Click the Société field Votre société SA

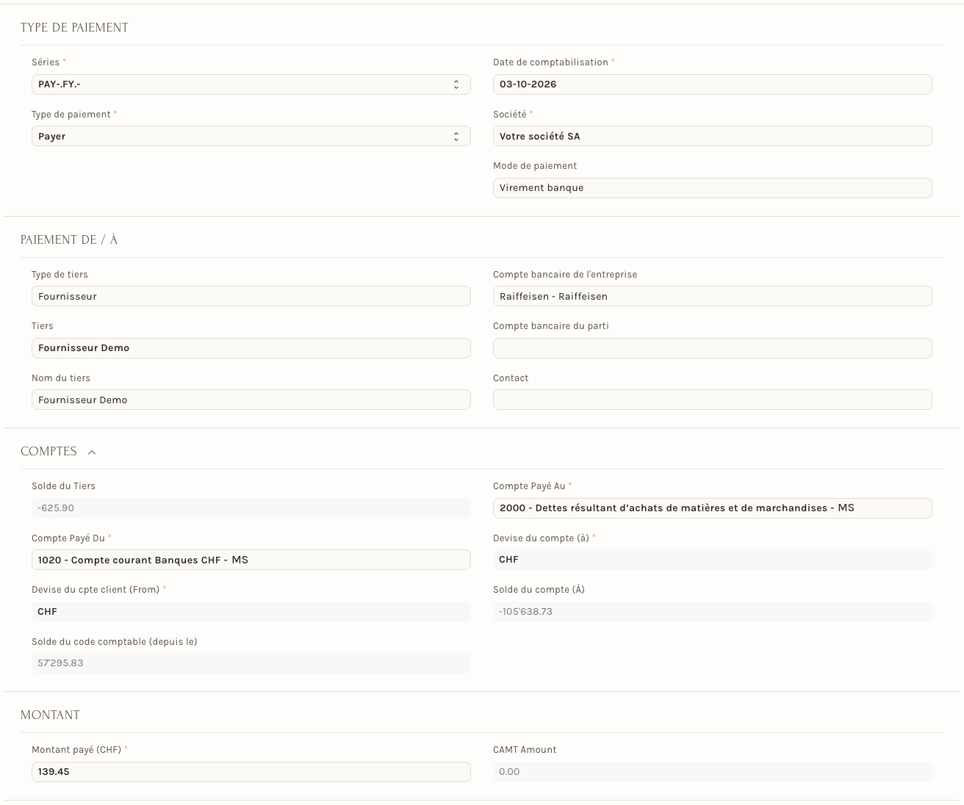[x=712, y=136]
